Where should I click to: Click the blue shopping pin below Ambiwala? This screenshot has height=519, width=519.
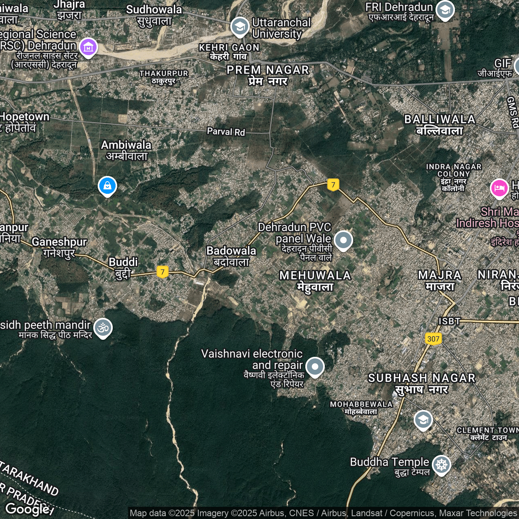coord(107,186)
